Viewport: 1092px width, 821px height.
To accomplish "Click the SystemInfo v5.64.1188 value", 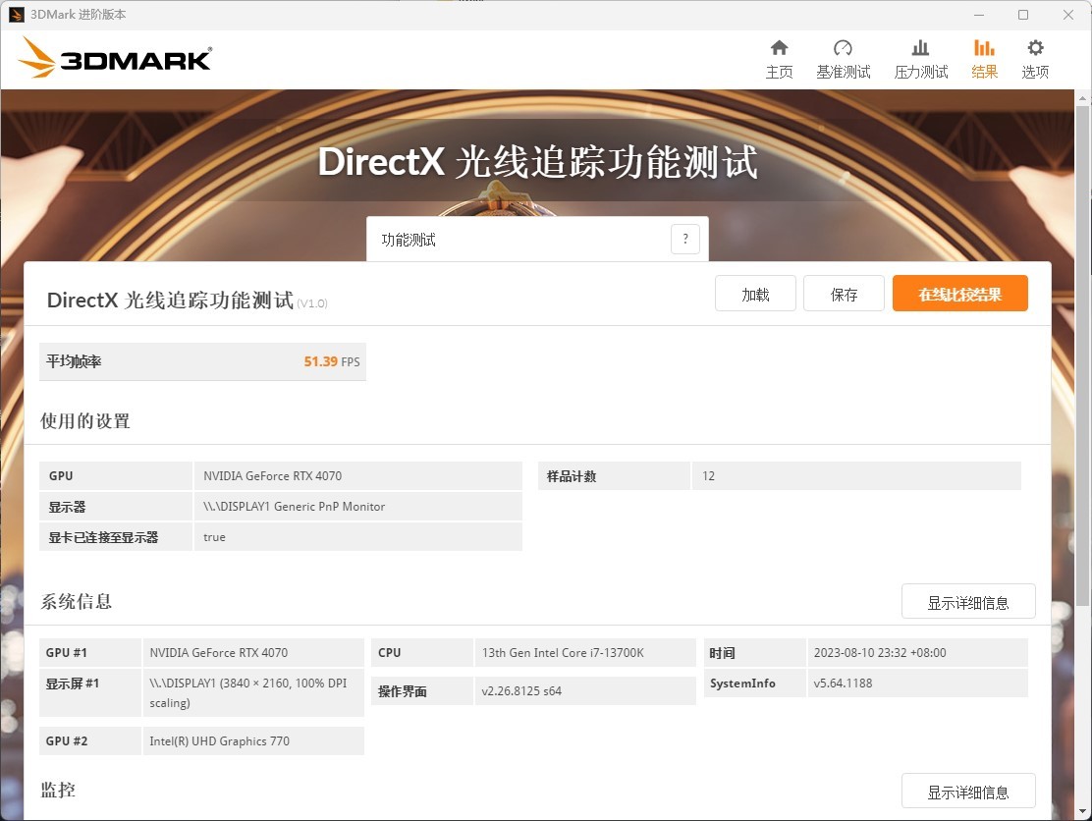I will pos(917,684).
